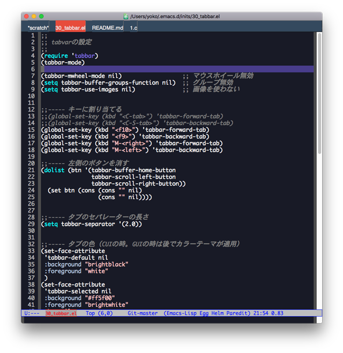Screen dimensions: 343x353
Task: Click the vertical scrollbar thumb
Action: pyautogui.click(x=319, y=93)
